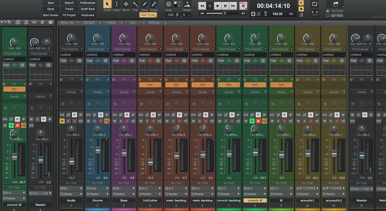Toggle automation Write on the lif strip
Image resolution: width=386 pixels, height=211 pixels.
point(290,115)
